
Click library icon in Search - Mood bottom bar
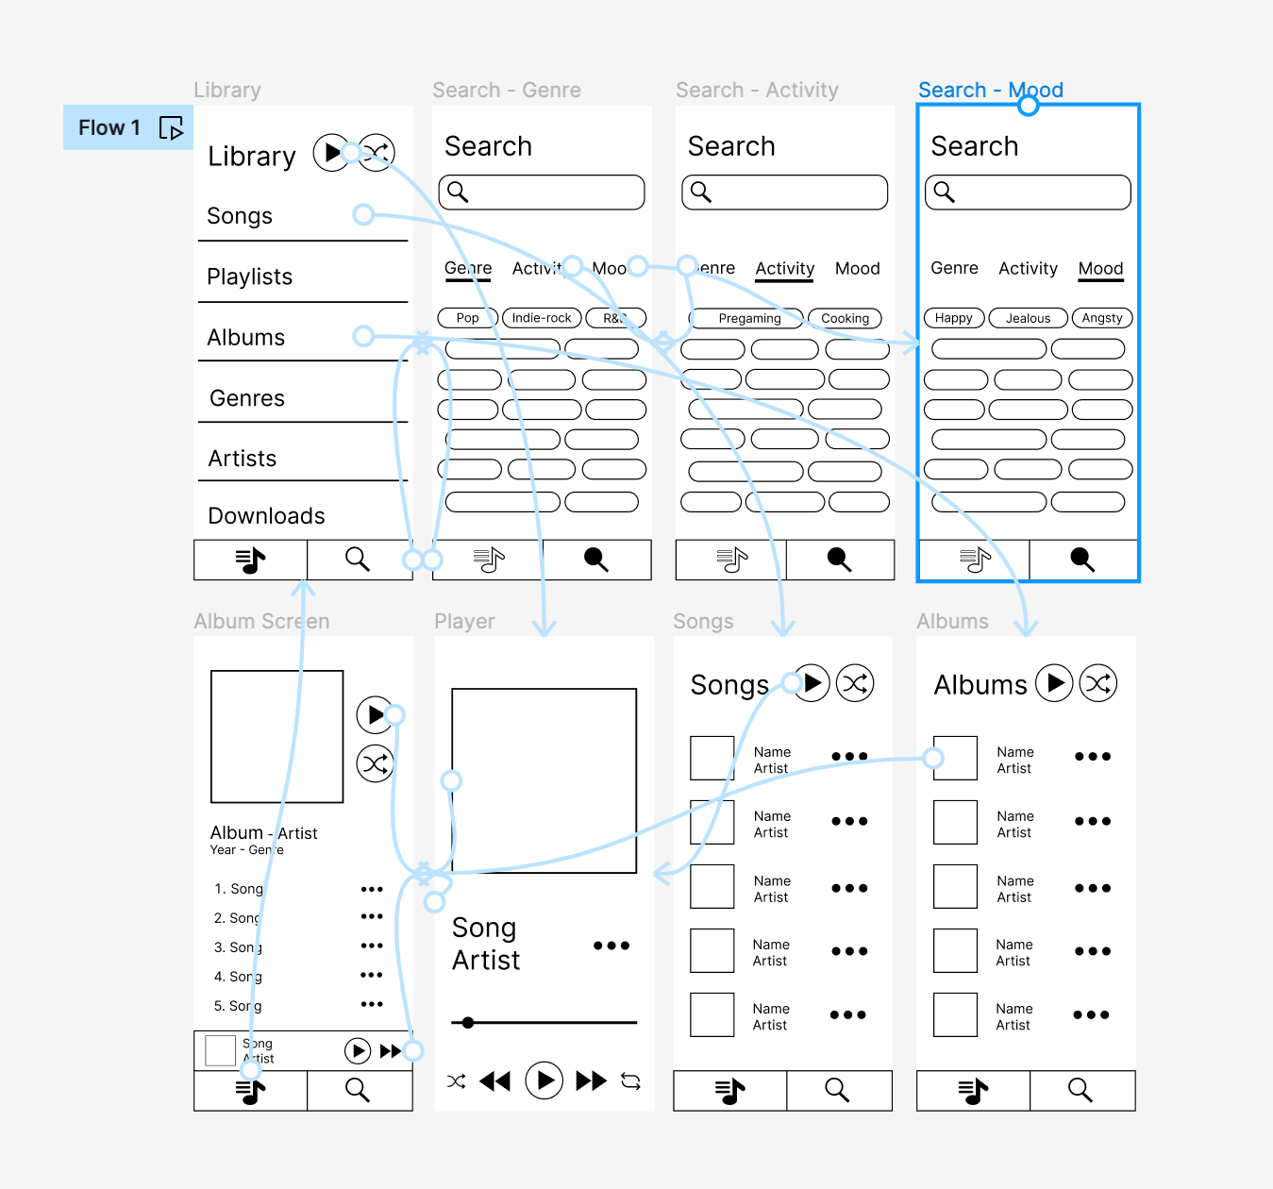976,560
